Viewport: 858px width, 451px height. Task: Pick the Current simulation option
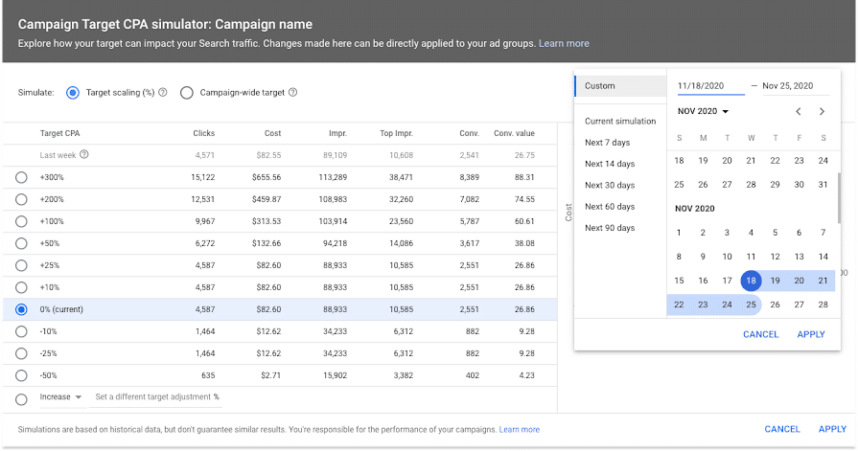pyautogui.click(x=619, y=122)
